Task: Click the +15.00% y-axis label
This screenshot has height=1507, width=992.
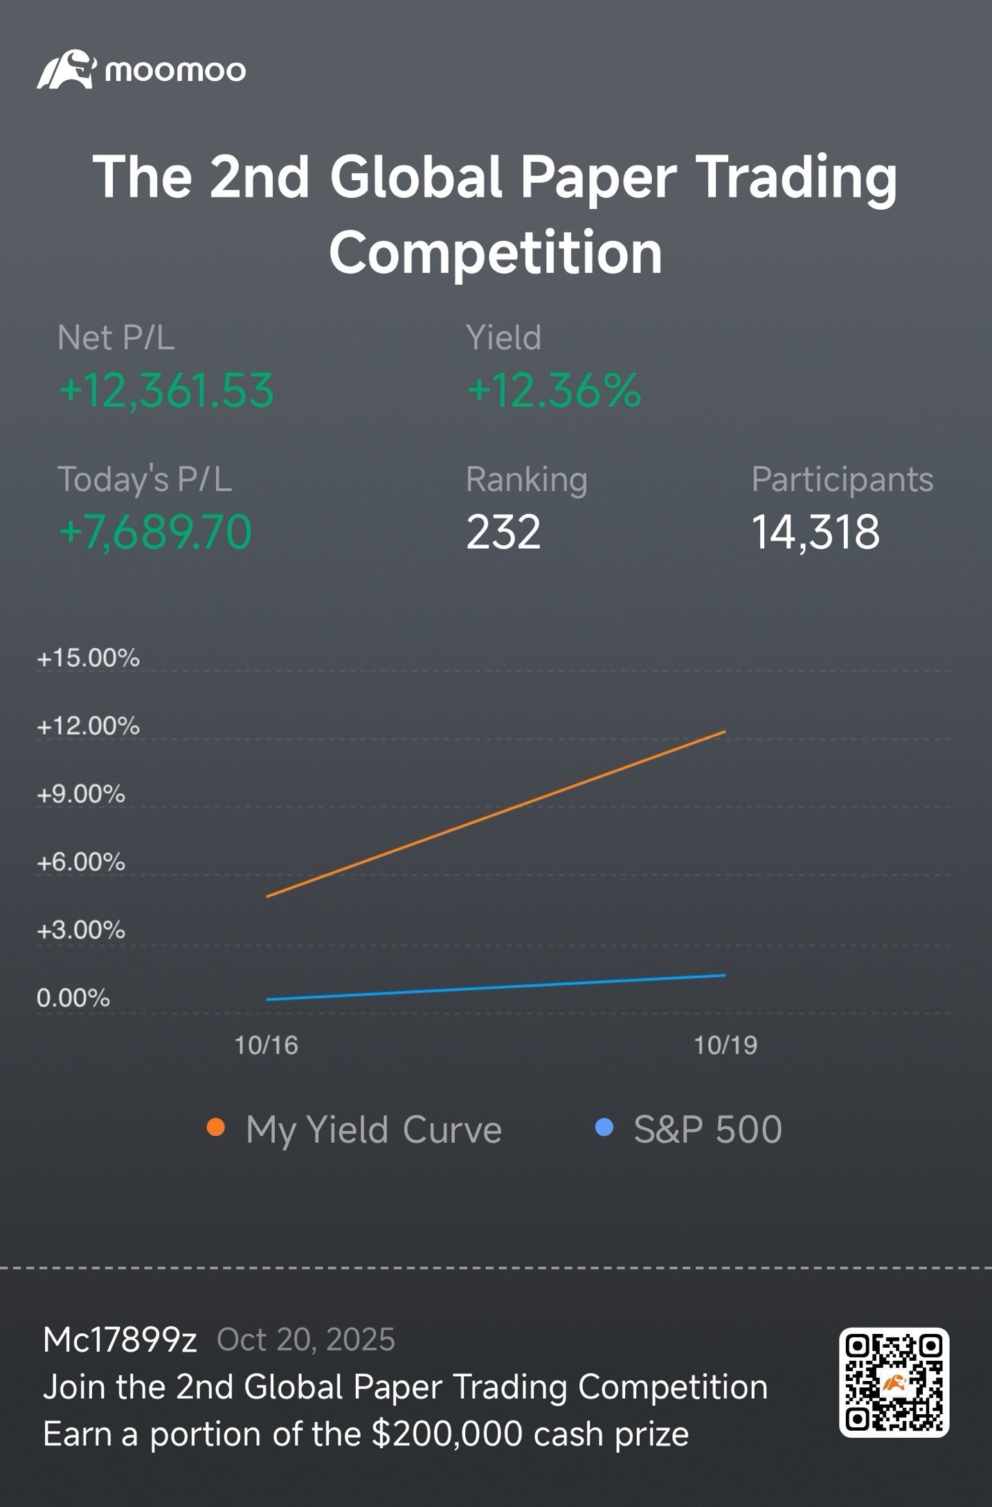Action: click(x=88, y=657)
